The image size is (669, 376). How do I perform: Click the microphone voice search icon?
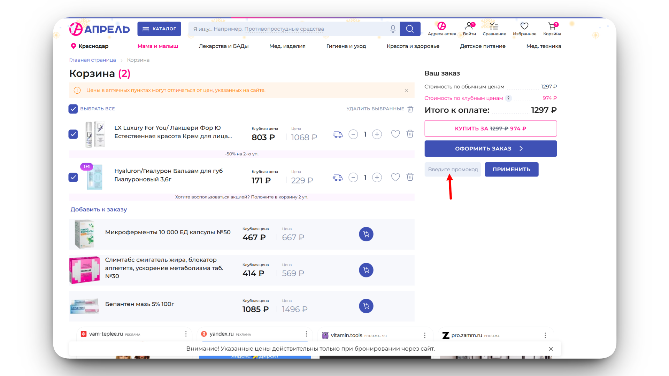click(393, 29)
